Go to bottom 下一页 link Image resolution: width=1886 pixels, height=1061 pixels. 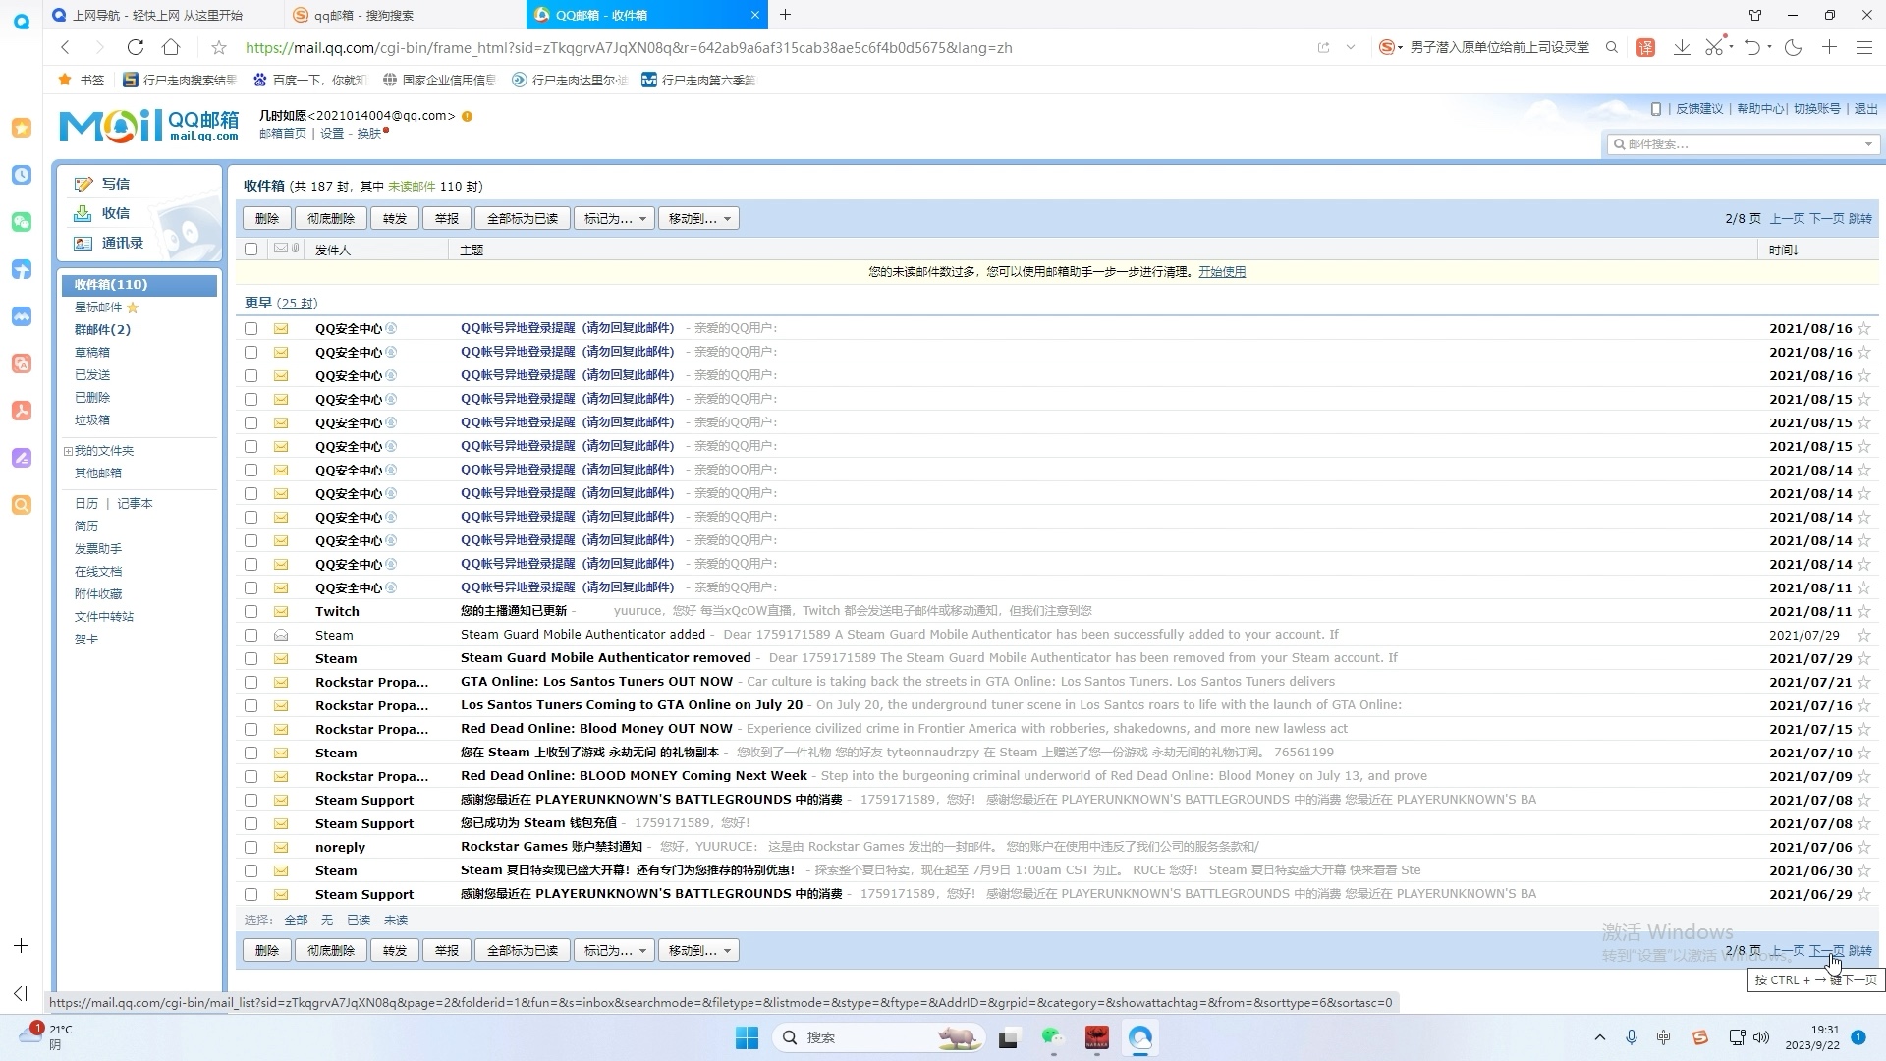[1826, 950]
